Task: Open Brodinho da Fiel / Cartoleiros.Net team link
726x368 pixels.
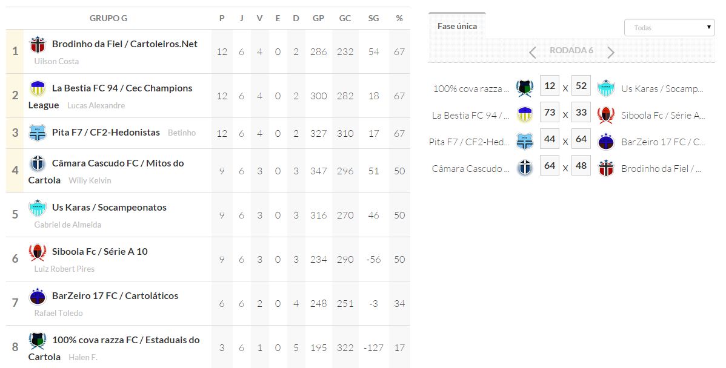Action: [125, 44]
